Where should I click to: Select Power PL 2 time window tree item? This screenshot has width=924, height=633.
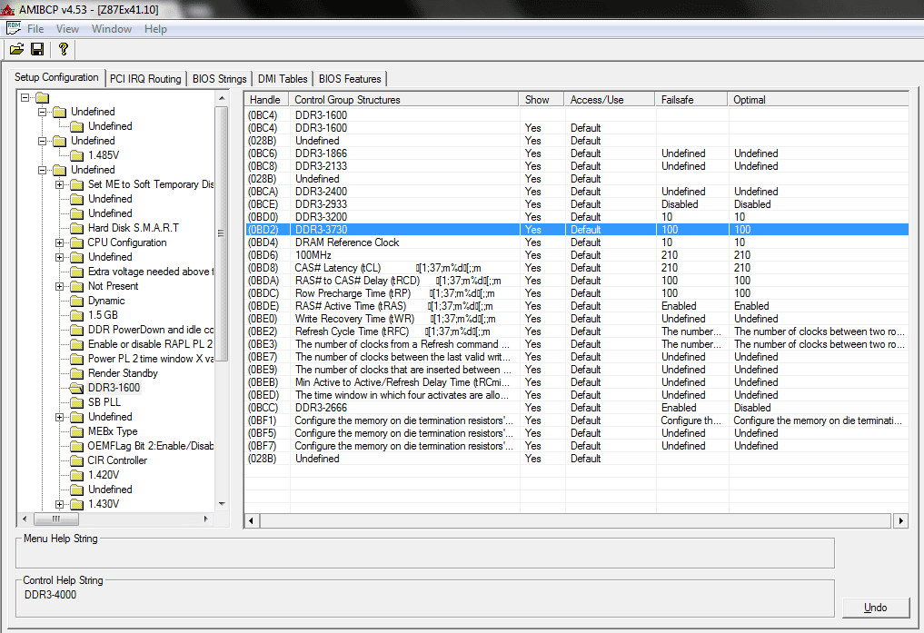(x=150, y=359)
